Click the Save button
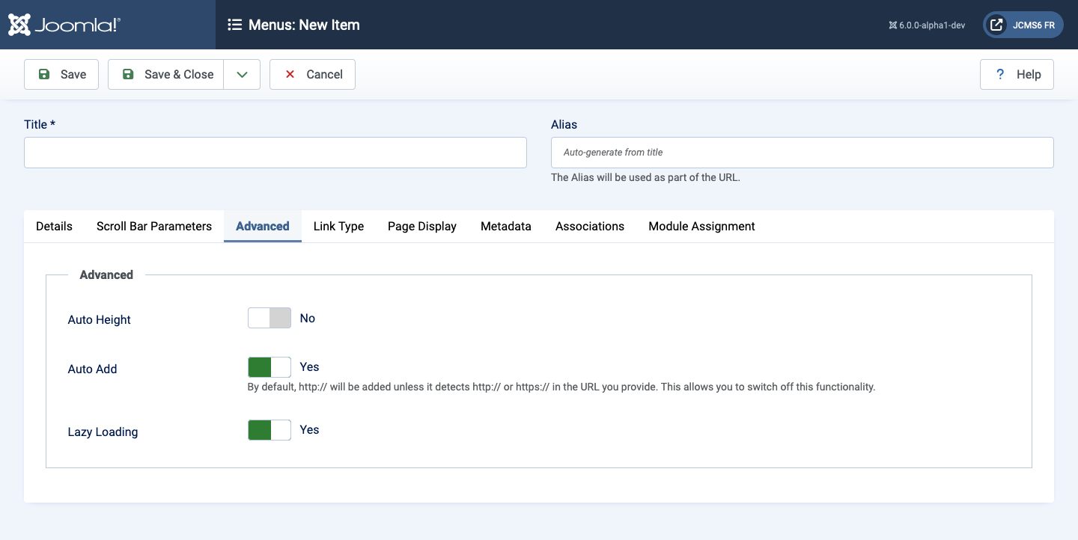The height and width of the screenshot is (540, 1078). (61, 74)
